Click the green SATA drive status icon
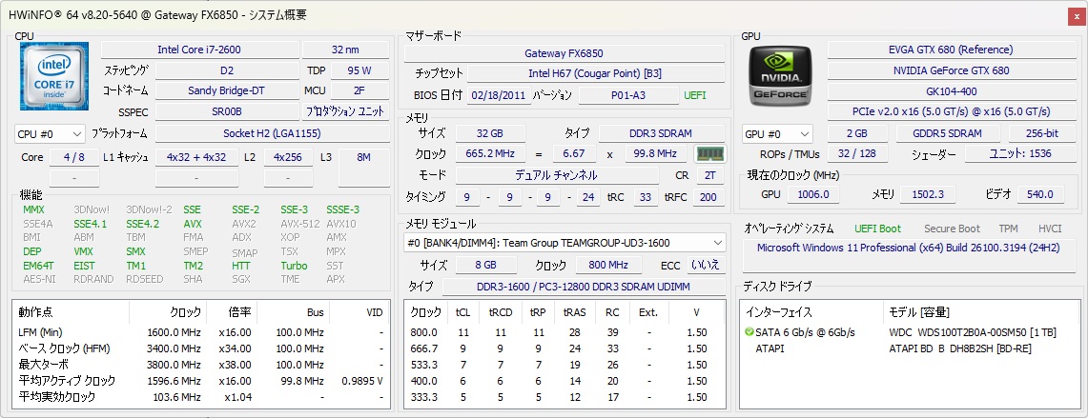Screen dimensions: 1088x418 click(749, 332)
